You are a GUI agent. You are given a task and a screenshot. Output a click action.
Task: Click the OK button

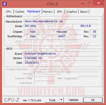click(x=93, y=100)
